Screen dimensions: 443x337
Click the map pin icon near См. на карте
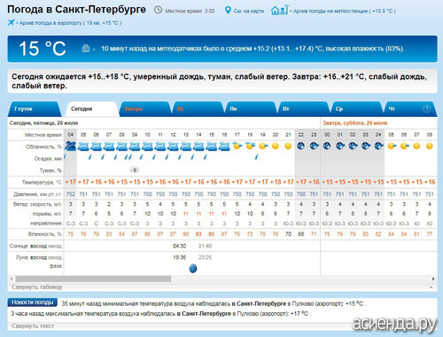[228, 11]
